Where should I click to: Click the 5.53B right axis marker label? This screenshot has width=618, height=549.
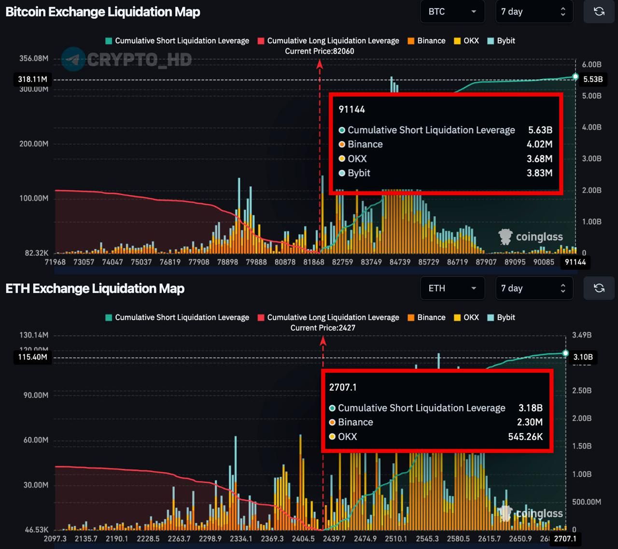tap(593, 79)
